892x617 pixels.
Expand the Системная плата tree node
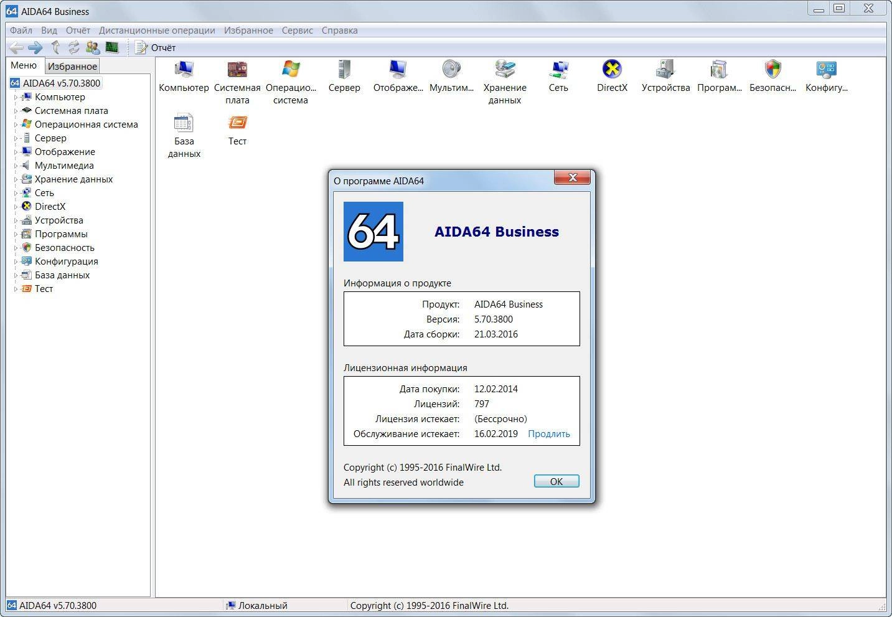[16, 111]
